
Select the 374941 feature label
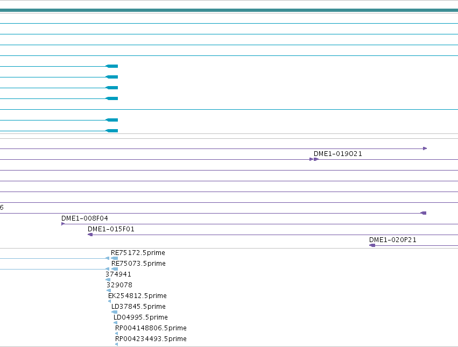click(x=118, y=274)
